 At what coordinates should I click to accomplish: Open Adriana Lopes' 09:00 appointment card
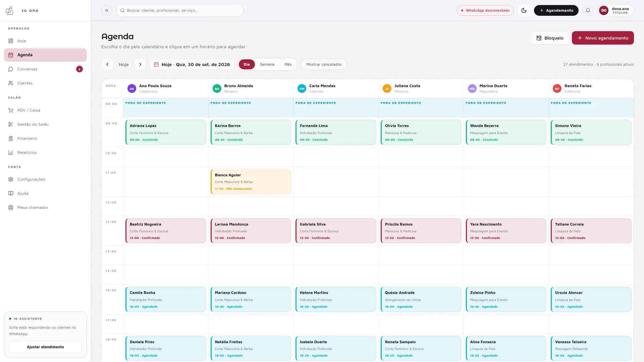tap(166, 132)
